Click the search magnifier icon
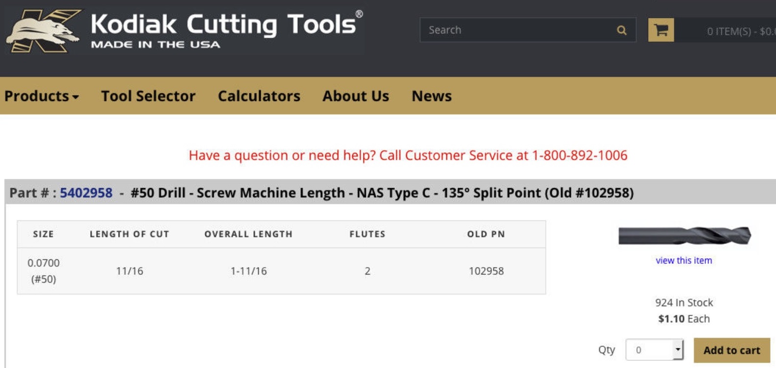 point(622,30)
